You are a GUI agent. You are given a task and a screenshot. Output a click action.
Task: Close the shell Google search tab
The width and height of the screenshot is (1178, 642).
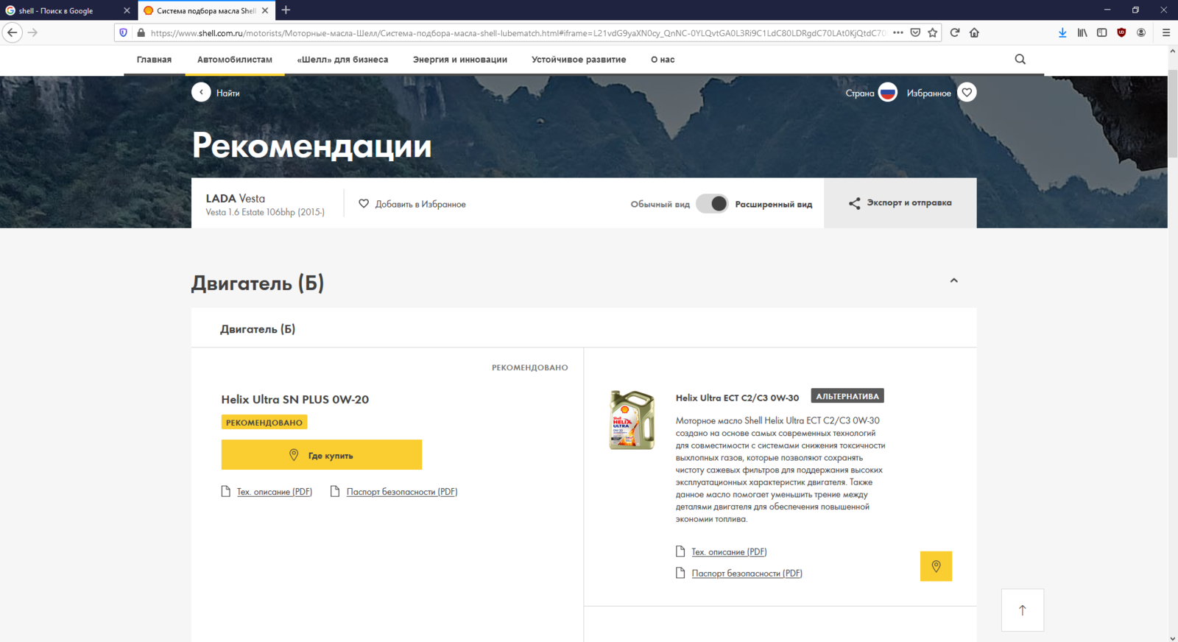pos(127,10)
